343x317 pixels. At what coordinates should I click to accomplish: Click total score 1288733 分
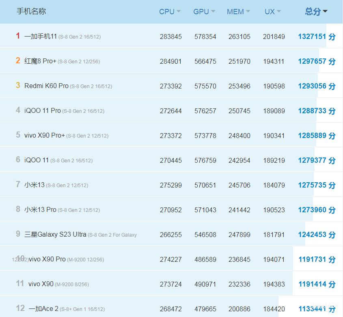(x=317, y=110)
